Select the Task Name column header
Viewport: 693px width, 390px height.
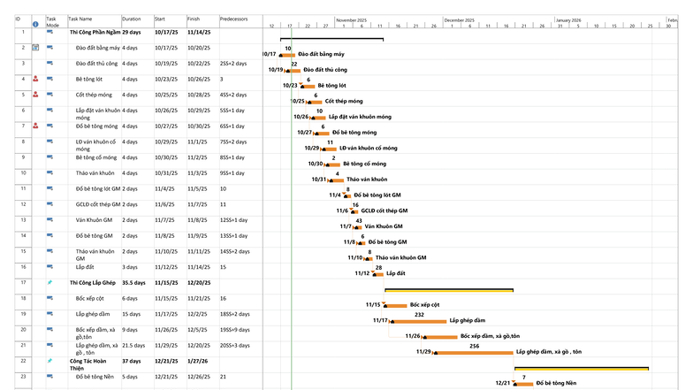80,19
